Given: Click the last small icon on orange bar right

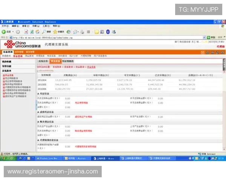Looking at the screenshot, I should [223, 52].
